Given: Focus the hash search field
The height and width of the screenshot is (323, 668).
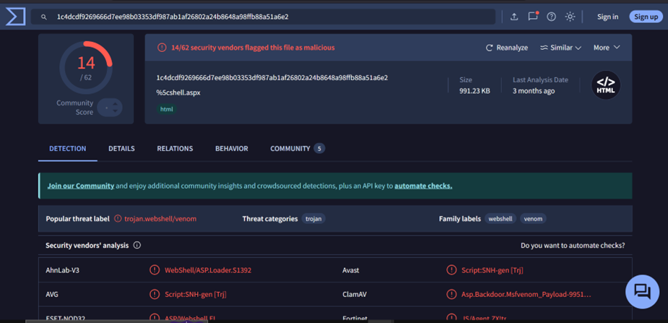Looking at the screenshot, I should [x=263, y=17].
